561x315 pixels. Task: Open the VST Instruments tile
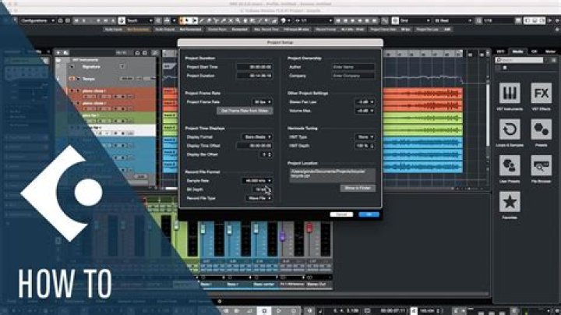510,94
